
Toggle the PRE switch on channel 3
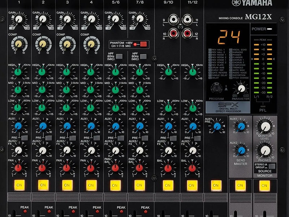(x=73, y=138)
